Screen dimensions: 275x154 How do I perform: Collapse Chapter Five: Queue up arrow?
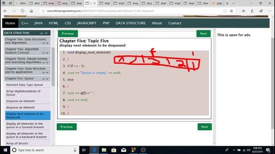(43, 79)
